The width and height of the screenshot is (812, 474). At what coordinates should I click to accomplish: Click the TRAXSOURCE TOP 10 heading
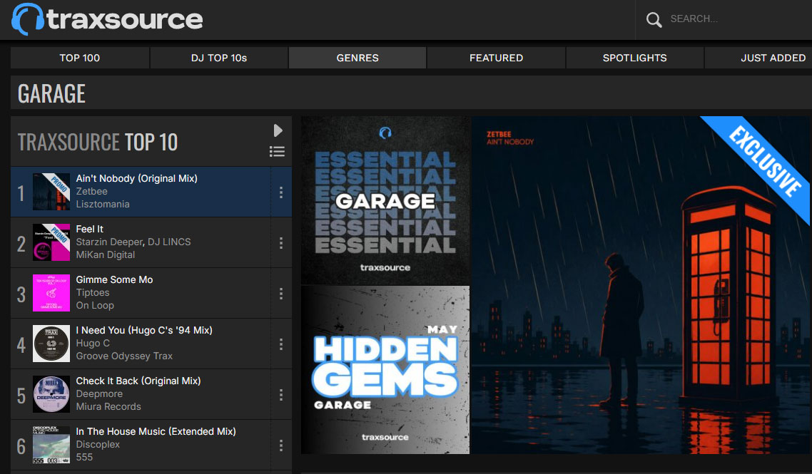97,142
